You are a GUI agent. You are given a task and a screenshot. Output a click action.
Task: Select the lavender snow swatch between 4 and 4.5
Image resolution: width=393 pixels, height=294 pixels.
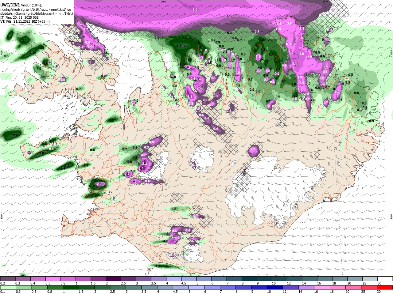(174, 279)
